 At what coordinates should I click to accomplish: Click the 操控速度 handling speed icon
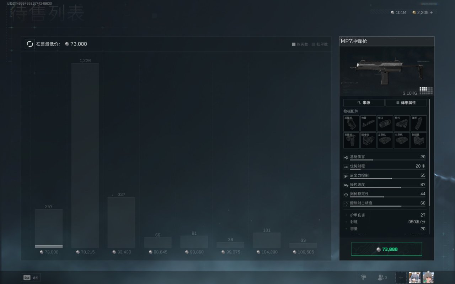pos(346,185)
